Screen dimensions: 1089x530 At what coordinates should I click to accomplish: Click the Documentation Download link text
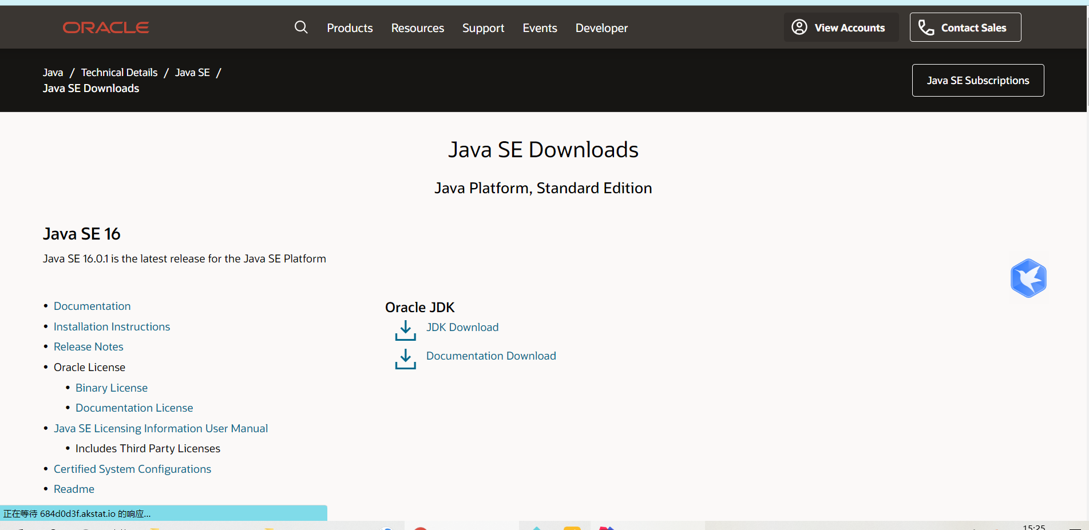(x=491, y=356)
